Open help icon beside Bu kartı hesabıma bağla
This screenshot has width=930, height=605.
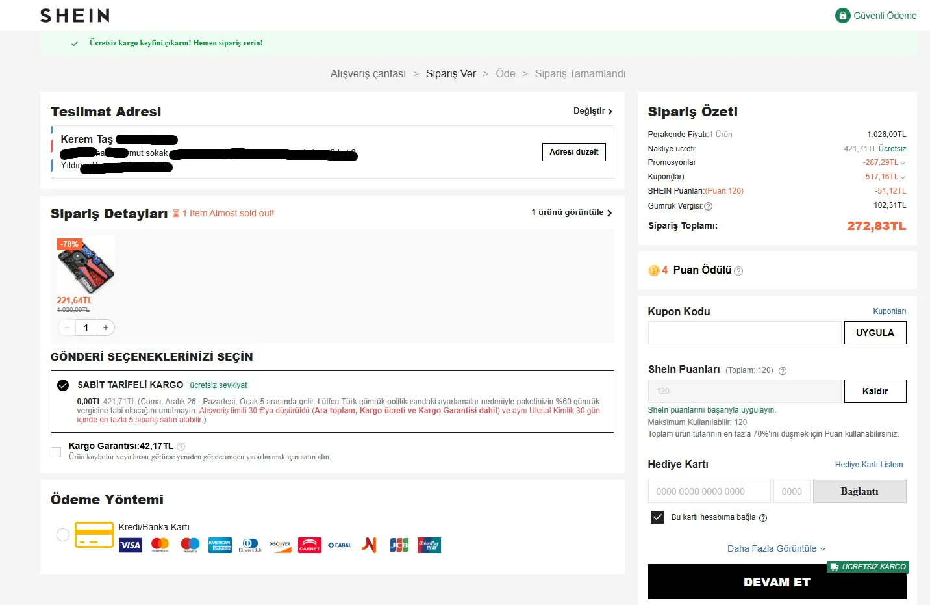(x=763, y=518)
